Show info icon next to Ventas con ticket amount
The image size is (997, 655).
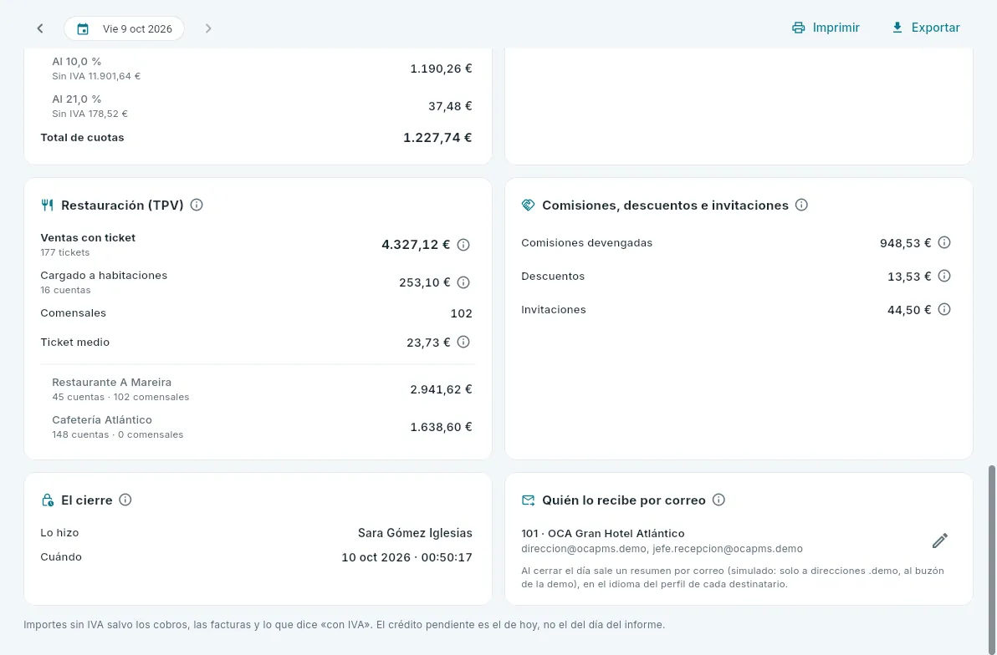(x=463, y=245)
